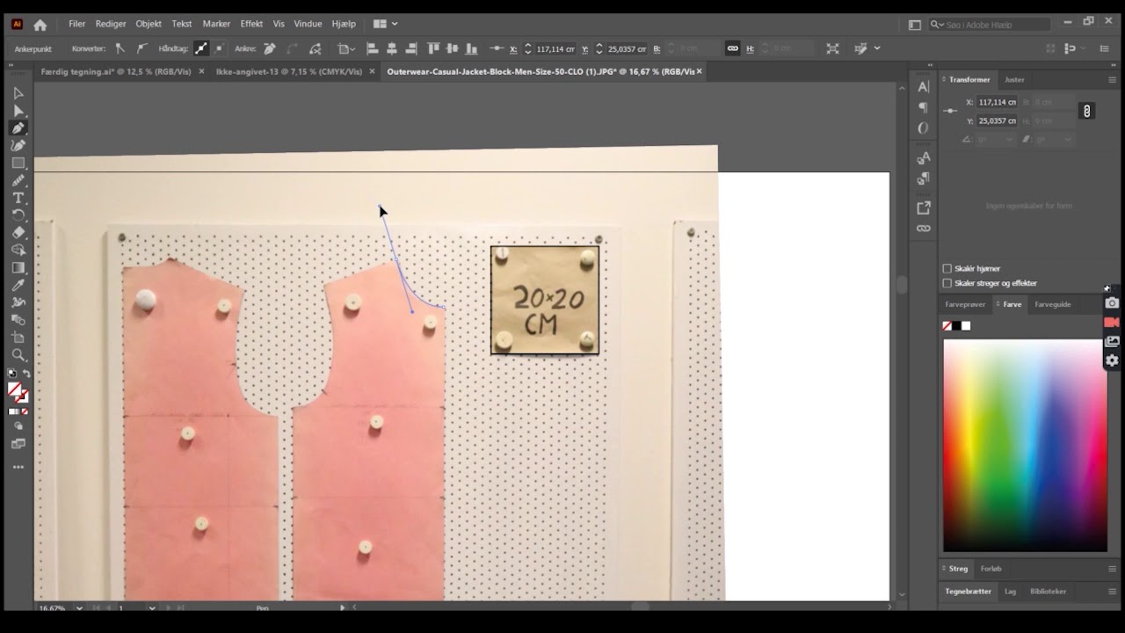Select the Eyedropper tool
This screenshot has width=1125, height=633.
pos(18,286)
